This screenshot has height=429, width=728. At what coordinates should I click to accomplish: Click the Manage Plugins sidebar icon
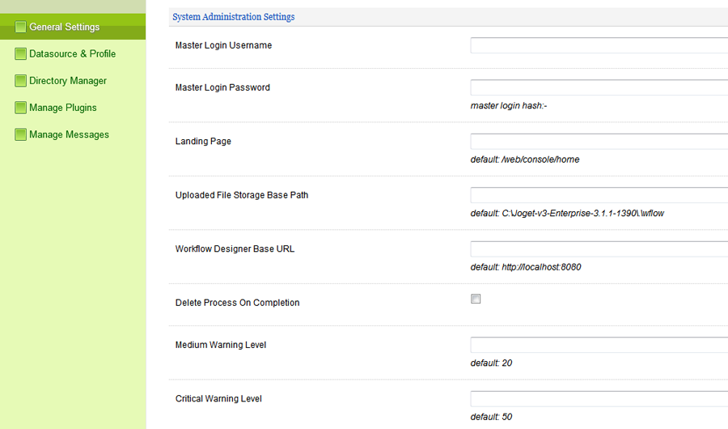[x=21, y=108]
